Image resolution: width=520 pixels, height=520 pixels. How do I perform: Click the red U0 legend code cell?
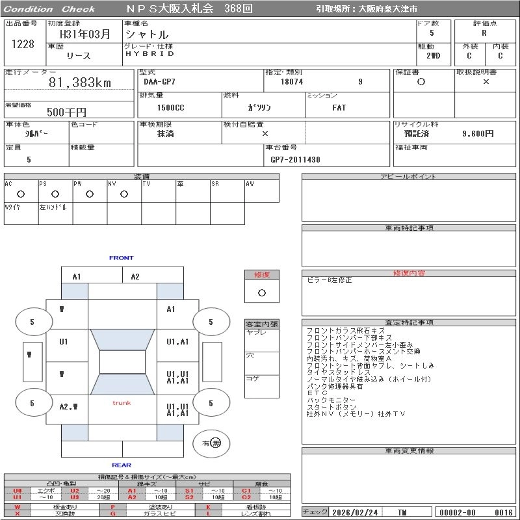(18, 491)
